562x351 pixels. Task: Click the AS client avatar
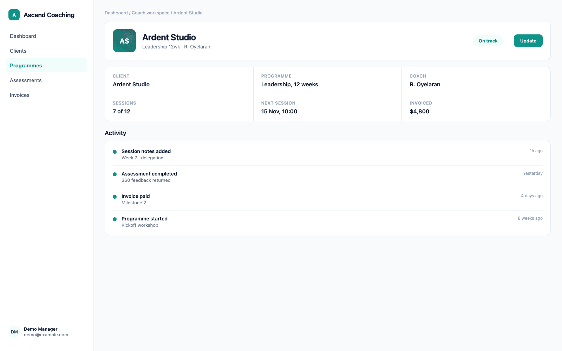click(x=124, y=41)
